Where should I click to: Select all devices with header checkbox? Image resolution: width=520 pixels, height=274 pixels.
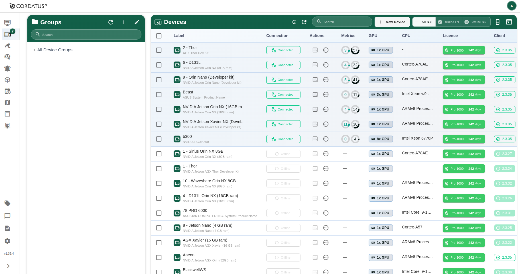(x=159, y=36)
